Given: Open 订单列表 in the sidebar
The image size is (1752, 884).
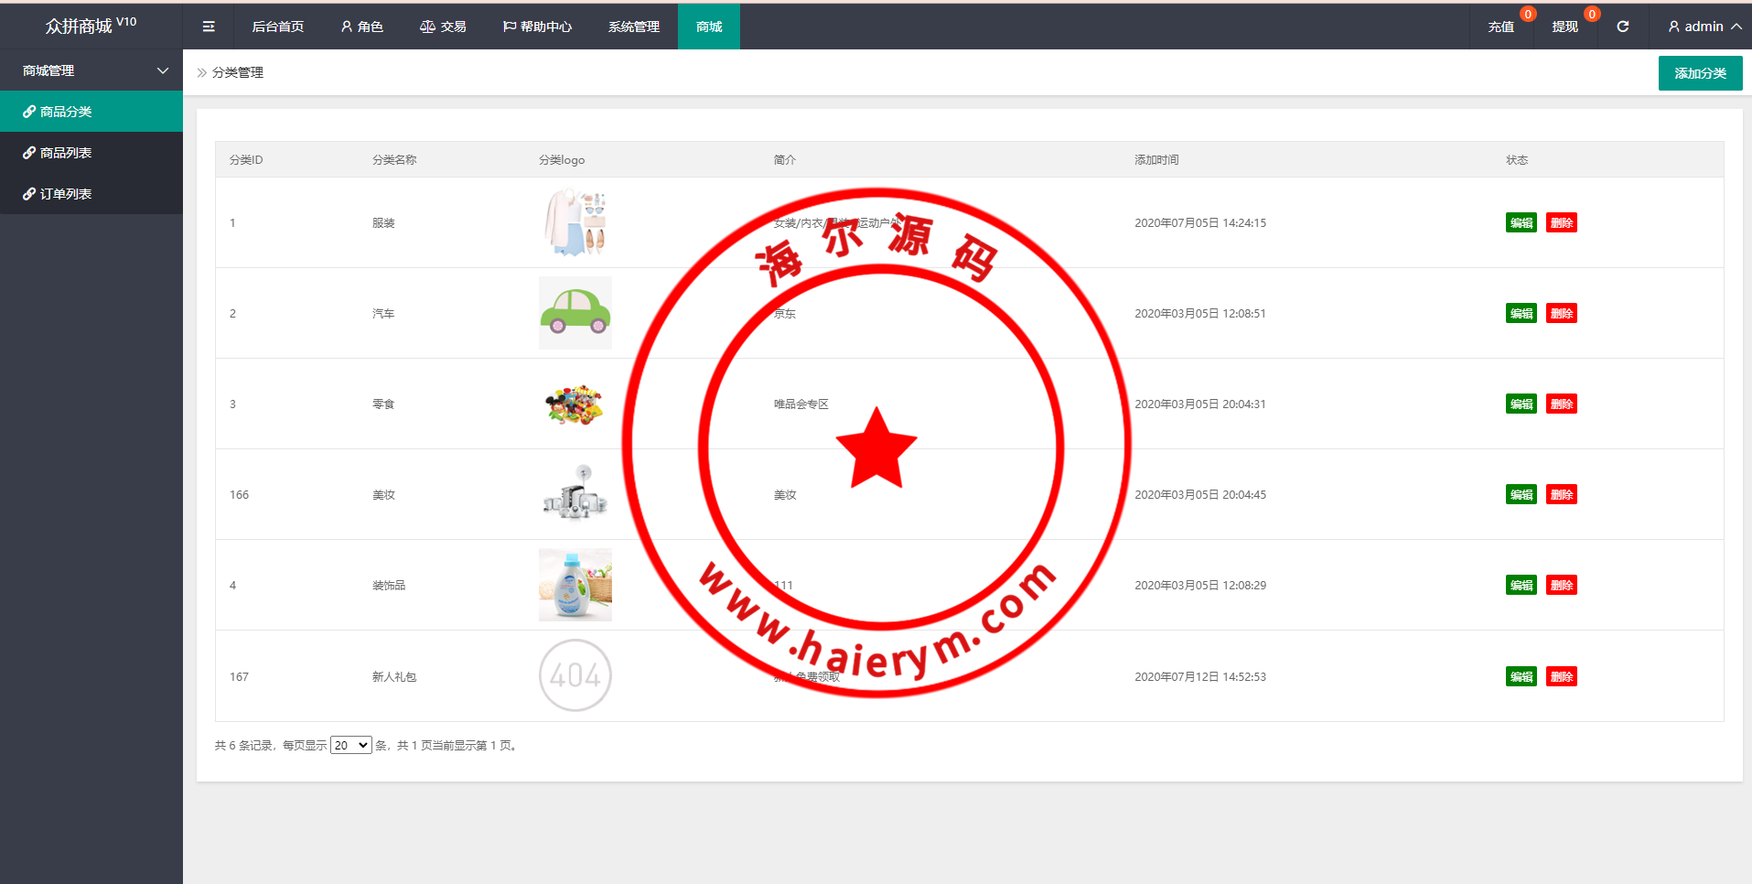Looking at the screenshot, I should pyautogui.click(x=66, y=194).
